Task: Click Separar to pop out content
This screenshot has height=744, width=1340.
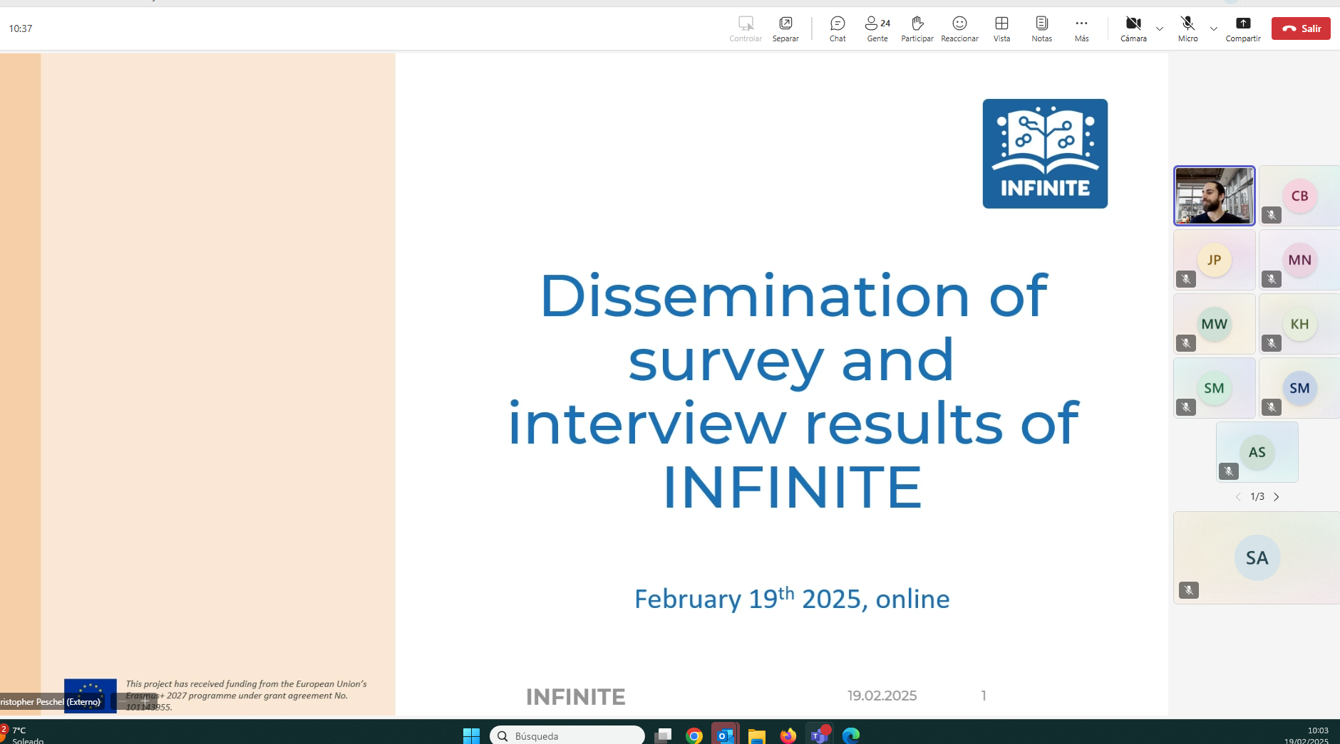Action: coord(785,28)
